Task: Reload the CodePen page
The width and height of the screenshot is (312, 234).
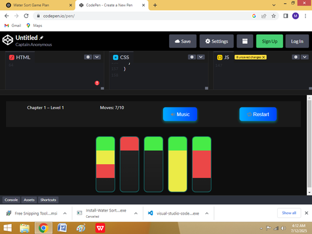Action: click(x=26, y=16)
